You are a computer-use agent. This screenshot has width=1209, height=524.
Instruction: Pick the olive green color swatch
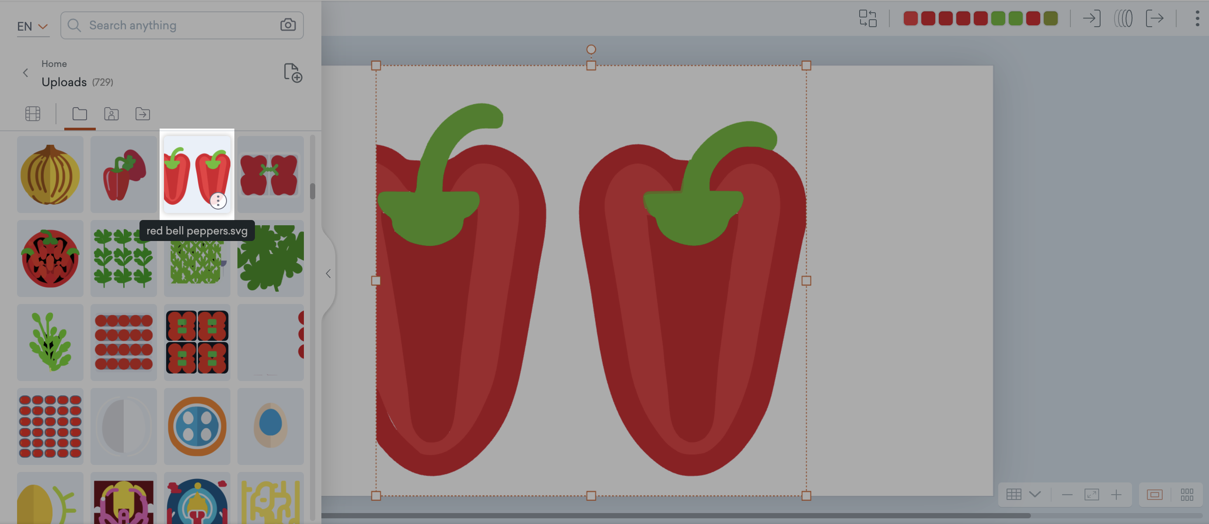(x=1050, y=19)
